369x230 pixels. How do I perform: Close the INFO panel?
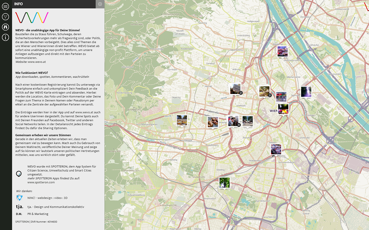point(100,4)
